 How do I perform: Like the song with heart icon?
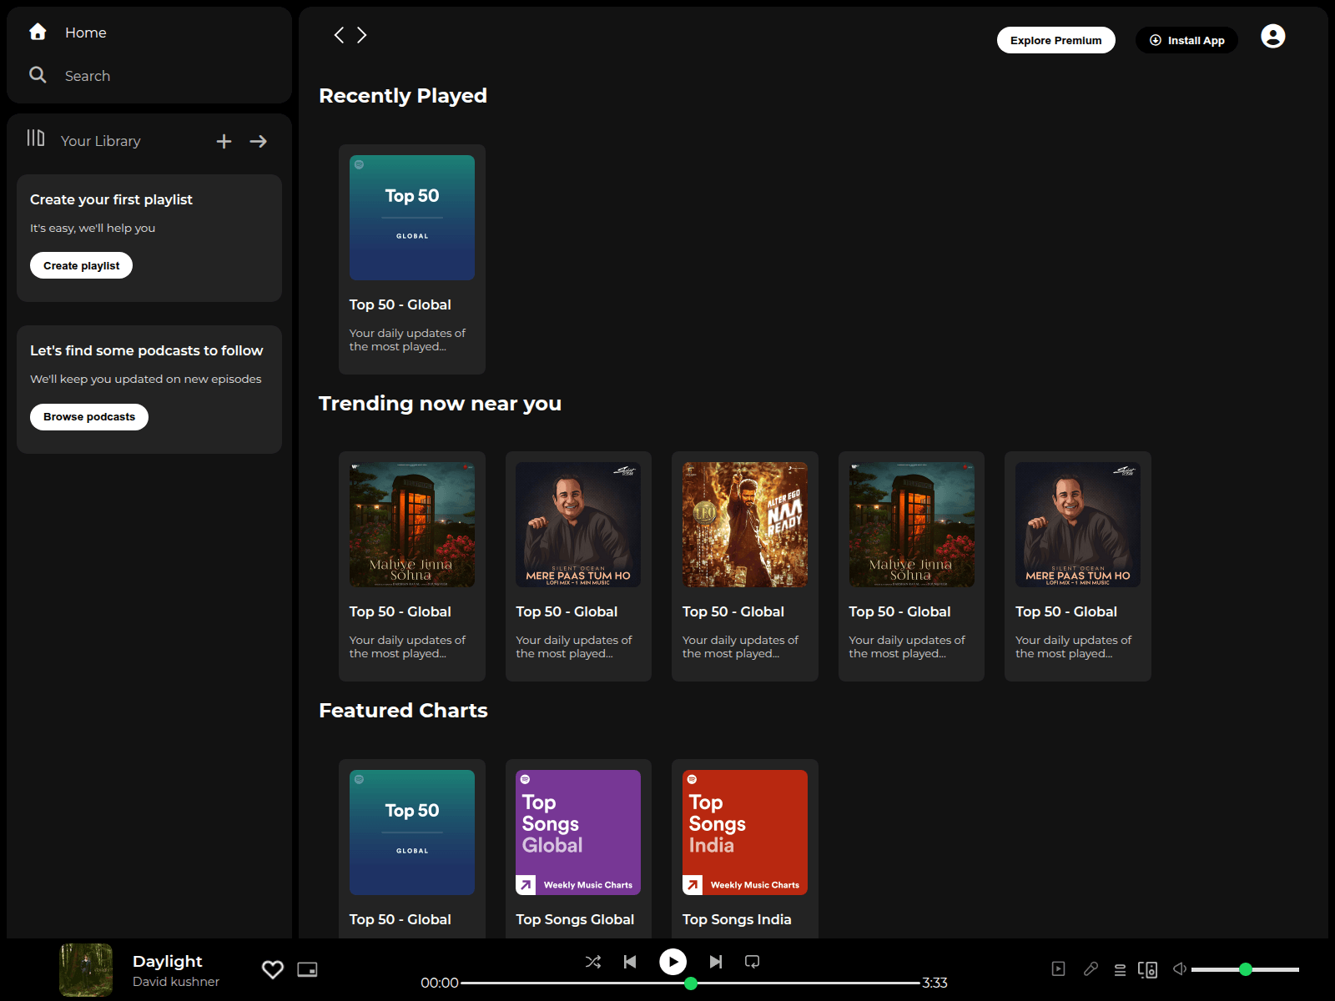click(x=273, y=969)
